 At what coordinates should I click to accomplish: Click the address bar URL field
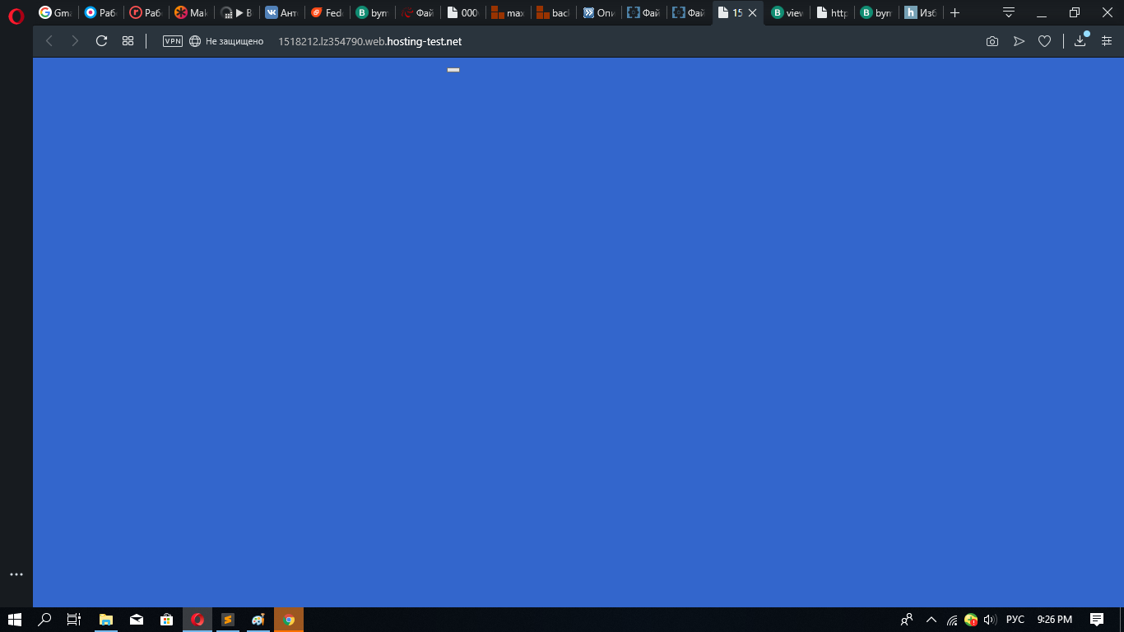pos(370,41)
